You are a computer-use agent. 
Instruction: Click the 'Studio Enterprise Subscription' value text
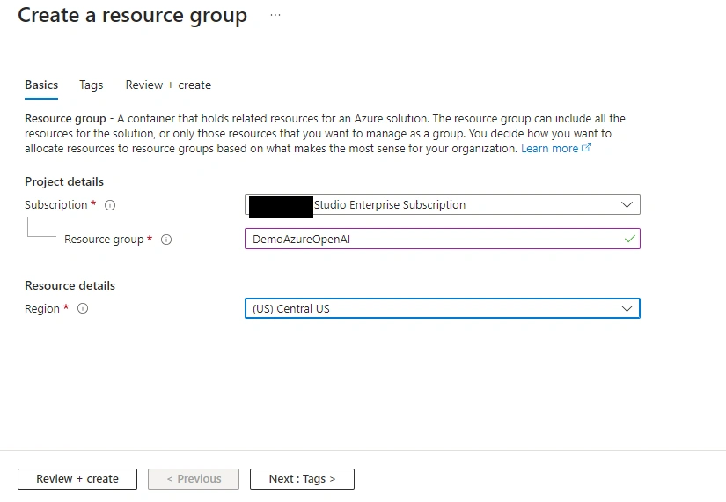[x=390, y=205]
